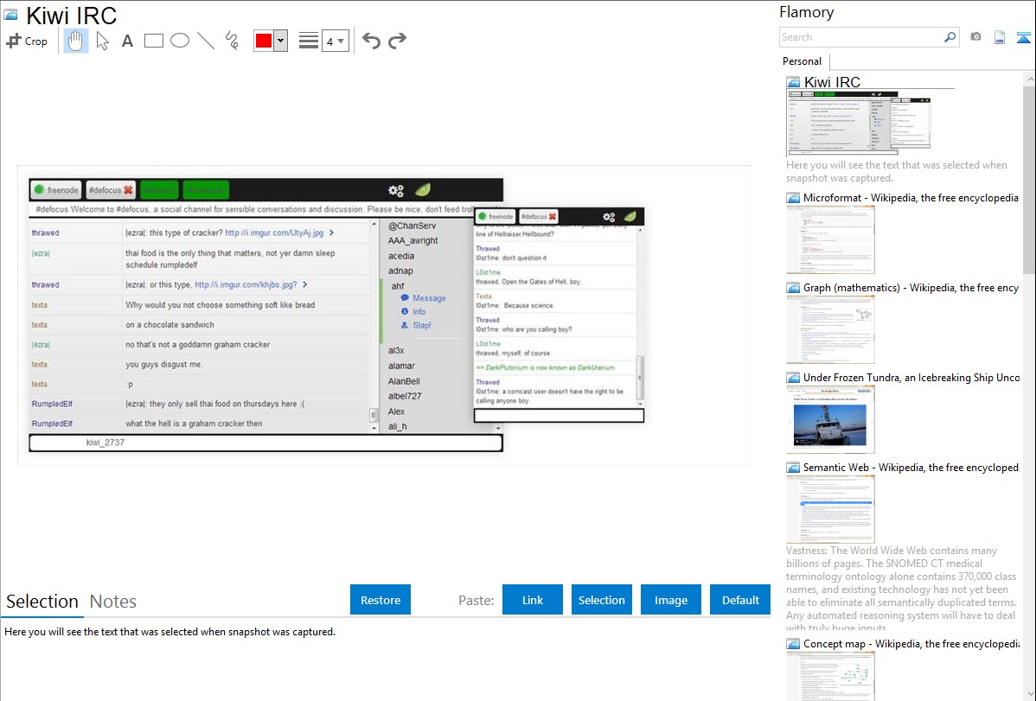
Task: Click the red color swatch
Action: (x=264, y=41)
